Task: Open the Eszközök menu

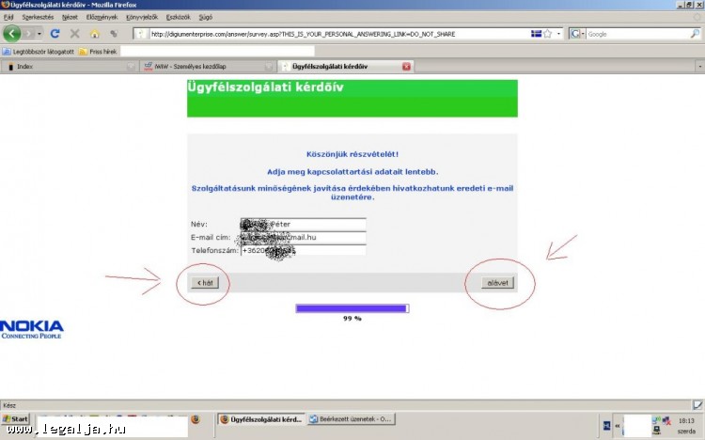Action: pos(177,17)
